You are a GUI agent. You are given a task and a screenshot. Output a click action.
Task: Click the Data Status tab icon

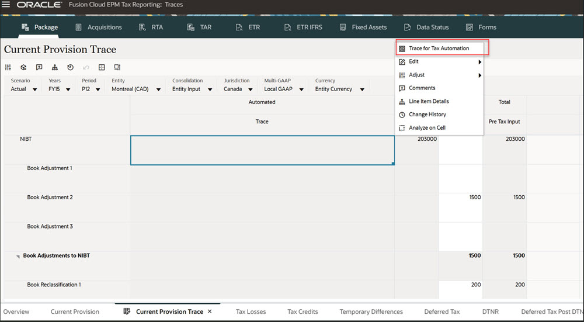point(408,27)
